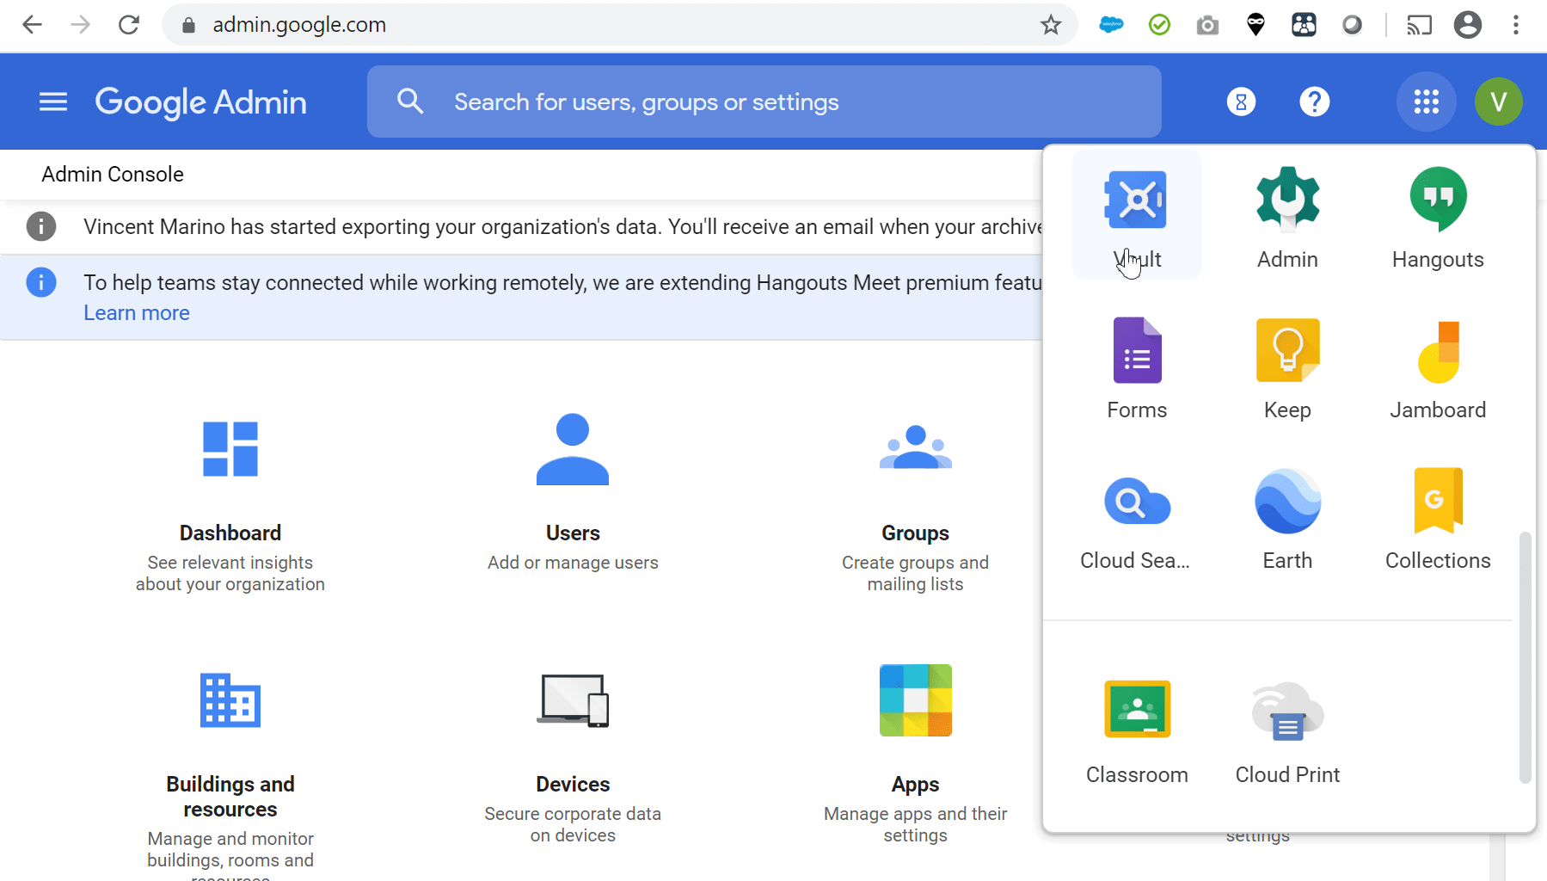Open the Help question mark menu

click(1314, 102)
